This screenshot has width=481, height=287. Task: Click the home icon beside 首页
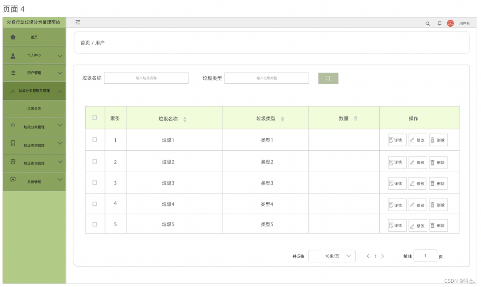coord(13,37)
